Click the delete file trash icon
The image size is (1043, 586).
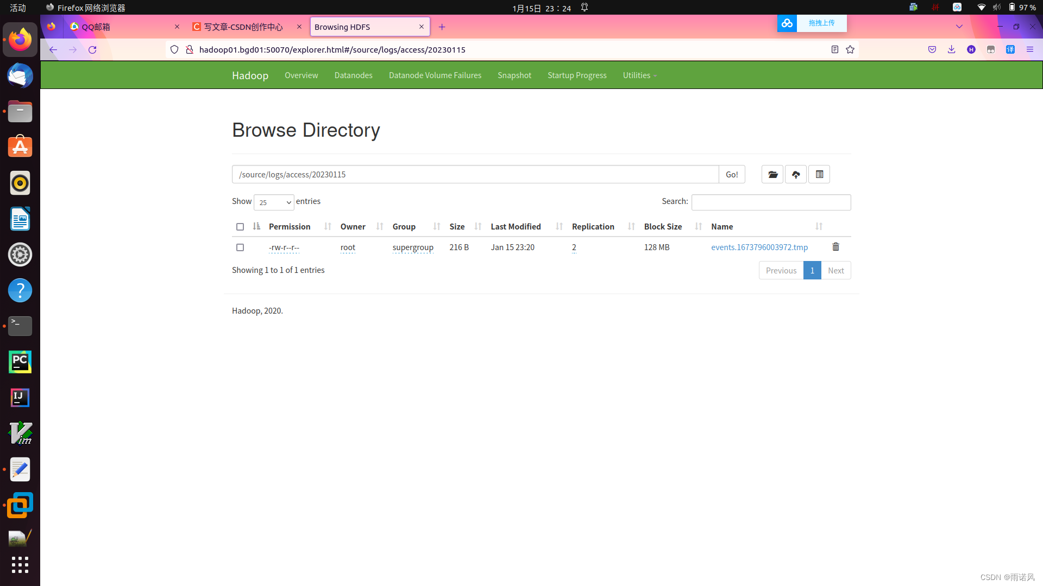click(x=835, y=246)
